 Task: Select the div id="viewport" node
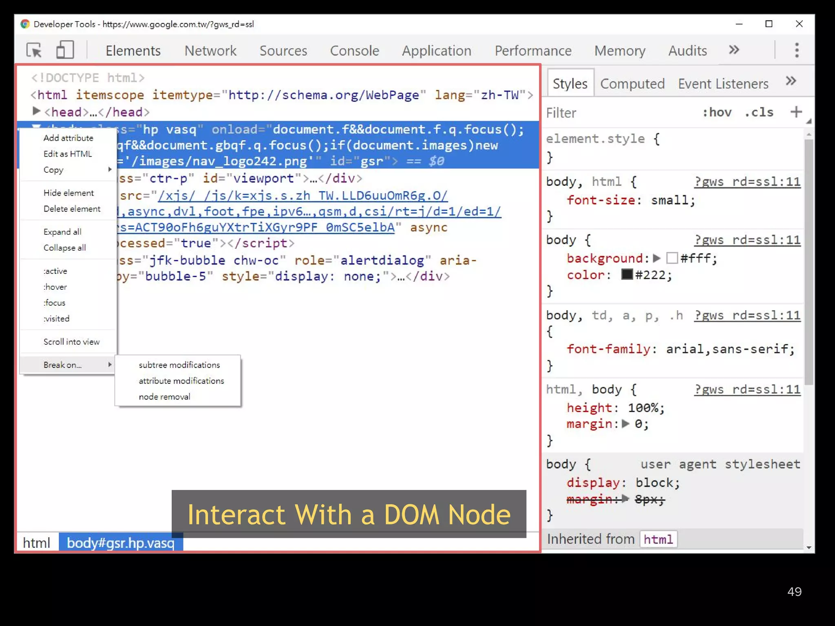click(241, 179)
